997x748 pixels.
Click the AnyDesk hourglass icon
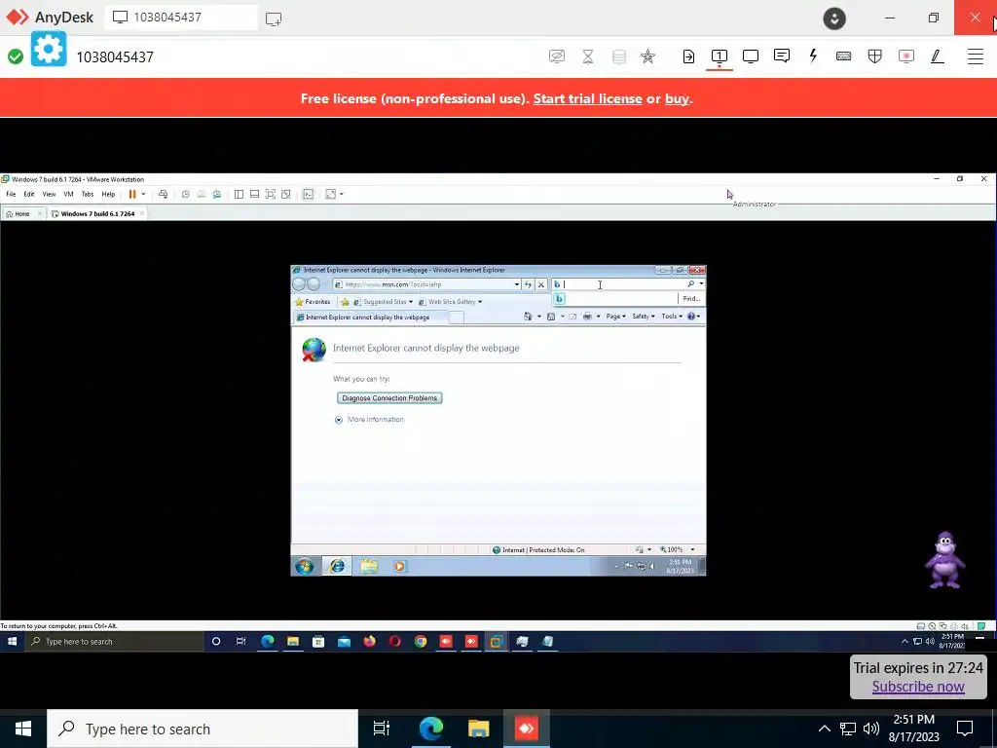pyautogui.click(x=588, y=56)
